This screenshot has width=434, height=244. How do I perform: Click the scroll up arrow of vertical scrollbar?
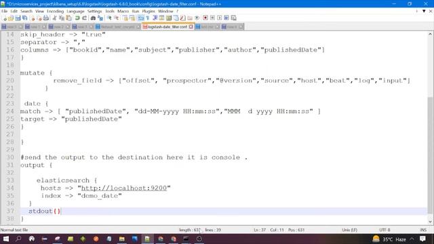[430, 34]
